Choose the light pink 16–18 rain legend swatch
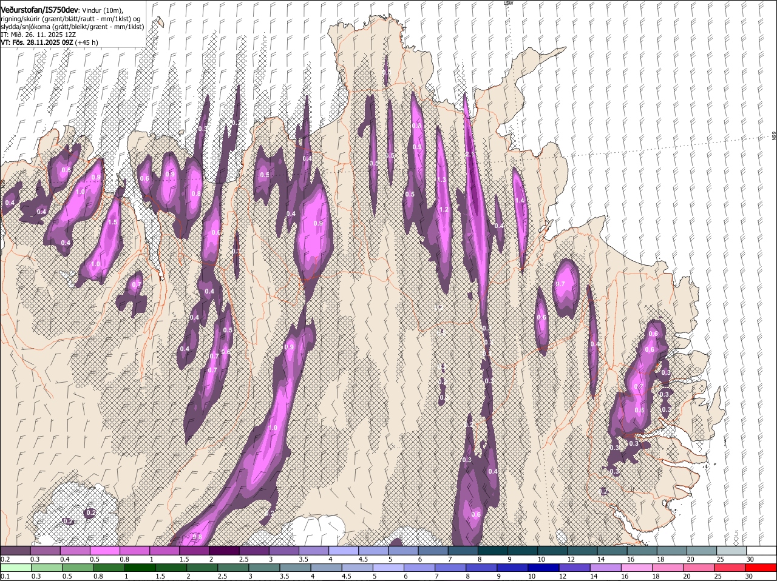This screenshot has height=581, width=777. pyautogui.click(x=637, y=568)
